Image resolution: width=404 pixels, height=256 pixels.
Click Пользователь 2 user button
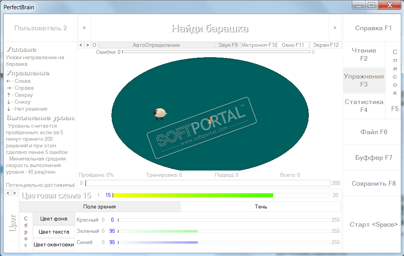pos(41,28)
